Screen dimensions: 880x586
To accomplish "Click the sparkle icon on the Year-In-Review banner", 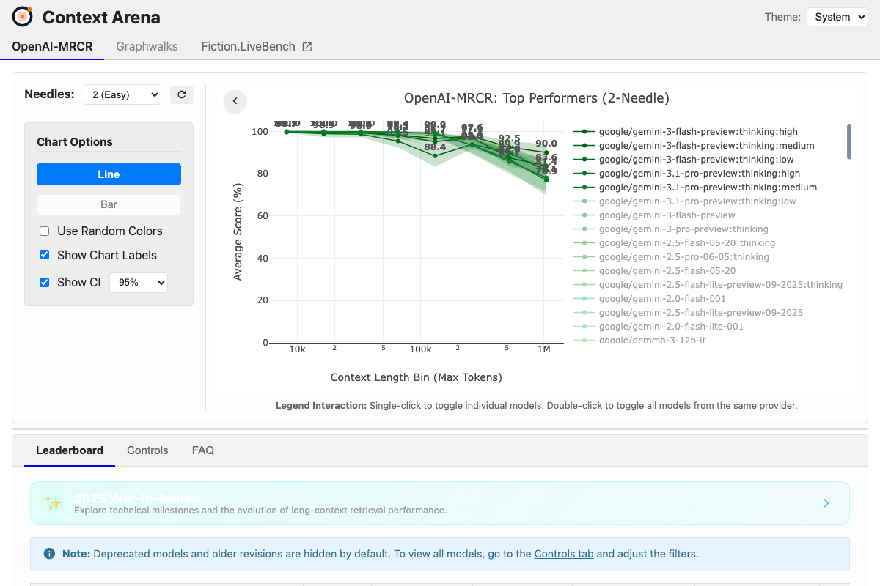I will [53, 502].
